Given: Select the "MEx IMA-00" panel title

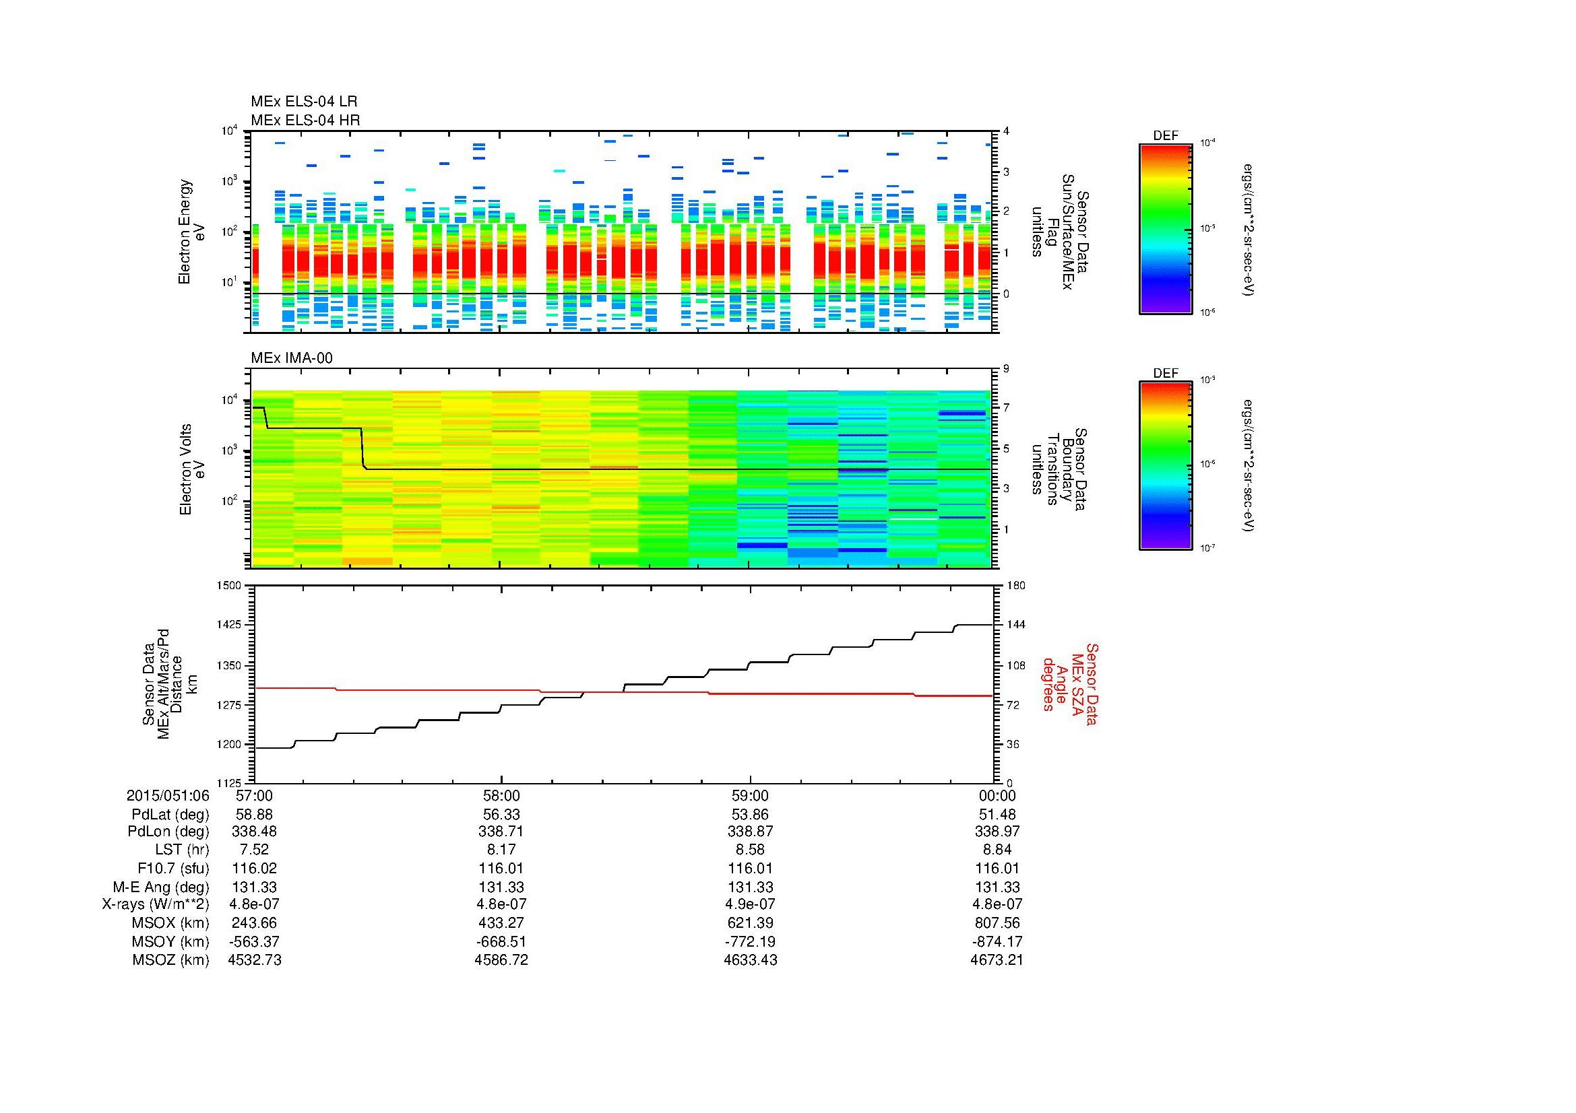Looking at the screenshot, I should pyautogui.click(x=292, y=358).
